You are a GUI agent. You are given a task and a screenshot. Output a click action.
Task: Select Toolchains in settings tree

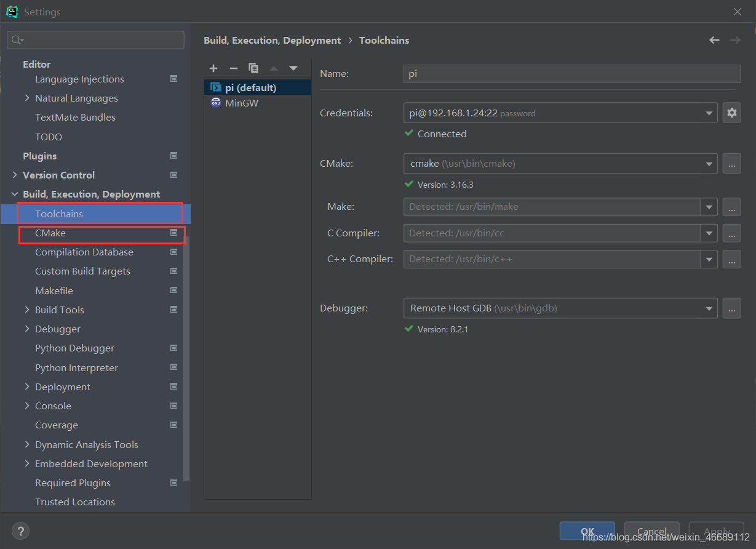pos(95,214)
